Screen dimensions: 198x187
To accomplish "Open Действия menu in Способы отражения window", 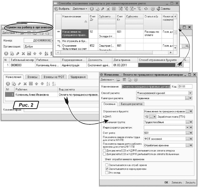I will coord(80,9).
